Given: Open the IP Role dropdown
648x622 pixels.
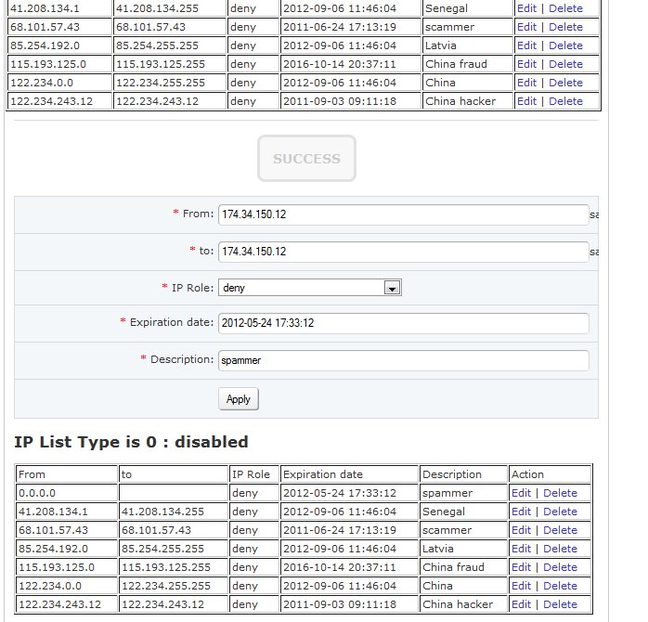Looking at the screenshot, I should 309,288.
